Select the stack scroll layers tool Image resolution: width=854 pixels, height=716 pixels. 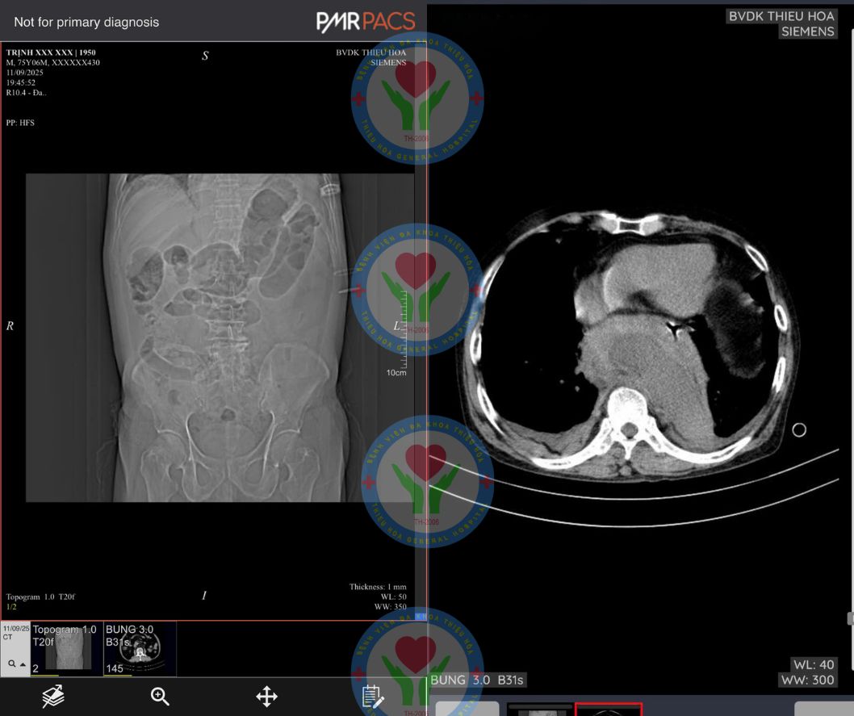click(53, 697)
